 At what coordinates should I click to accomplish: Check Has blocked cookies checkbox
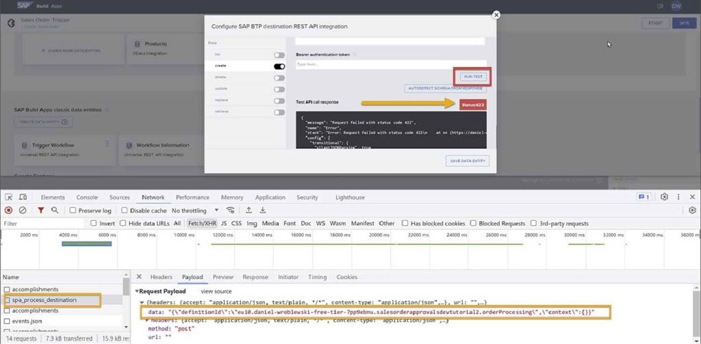(x=405, y=224)
